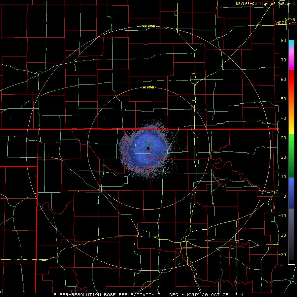
Task: Click the orange segment of the color bar
Action: tap(291, 108)
